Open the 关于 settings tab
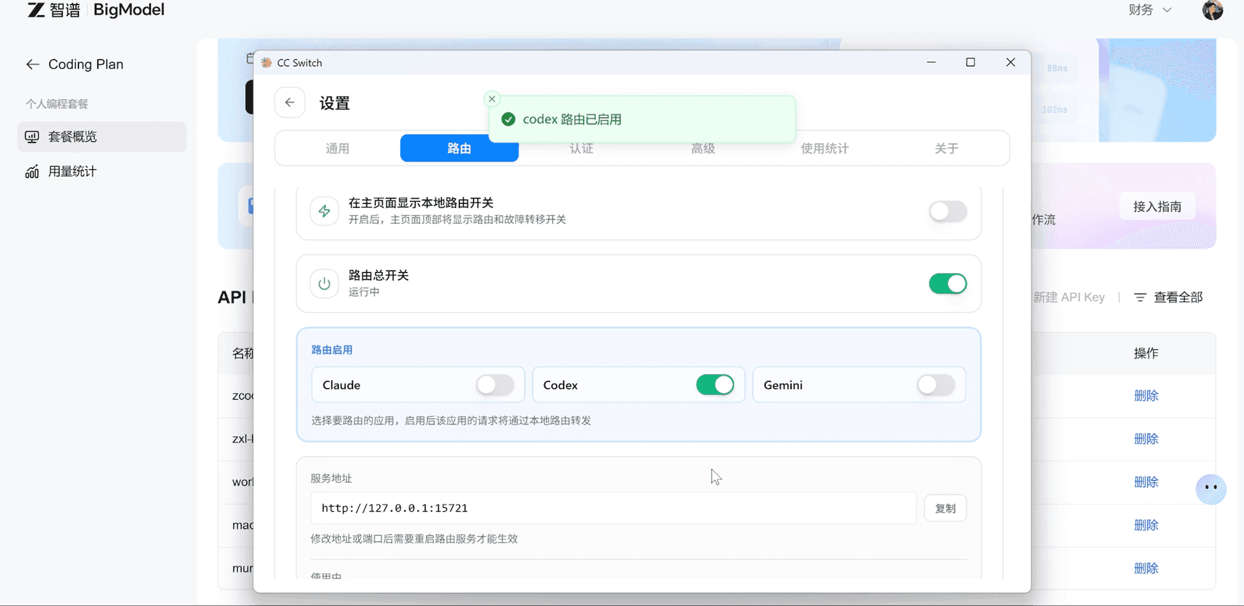Viewport: 1244px width, 606px height. point(947,148)
